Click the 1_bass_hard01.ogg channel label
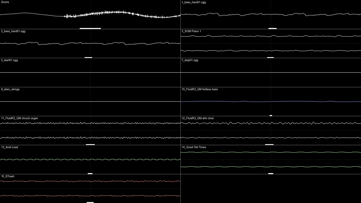Image resolution: width=361 pixels, height=203 pixels. point(194,2)
